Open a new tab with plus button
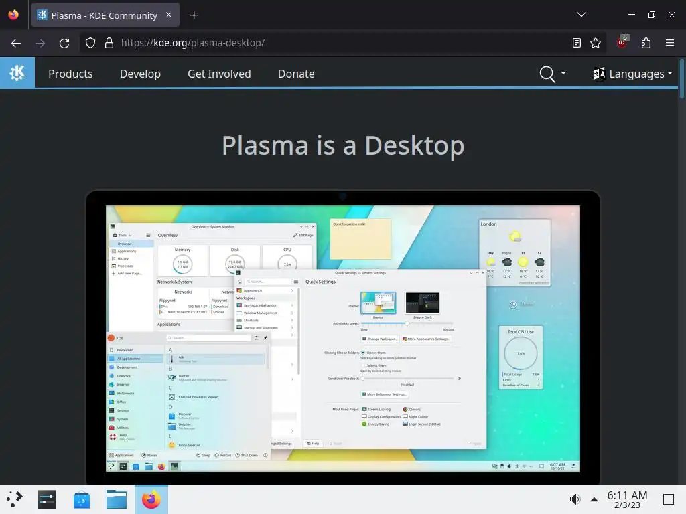The width and height of the screenshot is (686, 514). coord(194,15)
